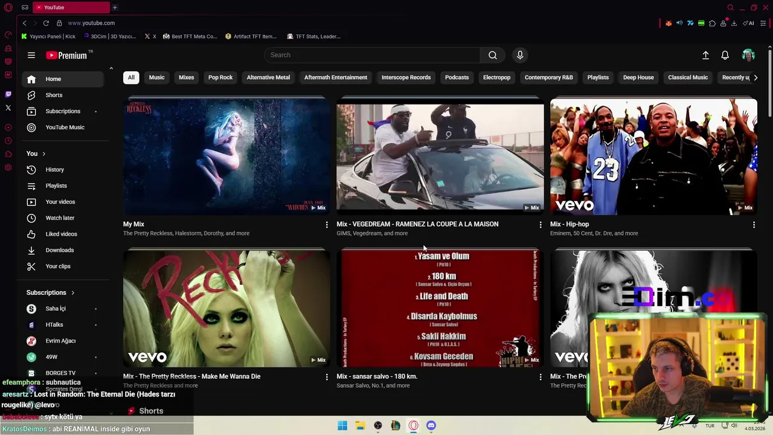Image resolution: width=773 pixels, height=435 pixels.
Task: Open the Yayıncı Paneli Kick bookmark
Action: point(48,36)
